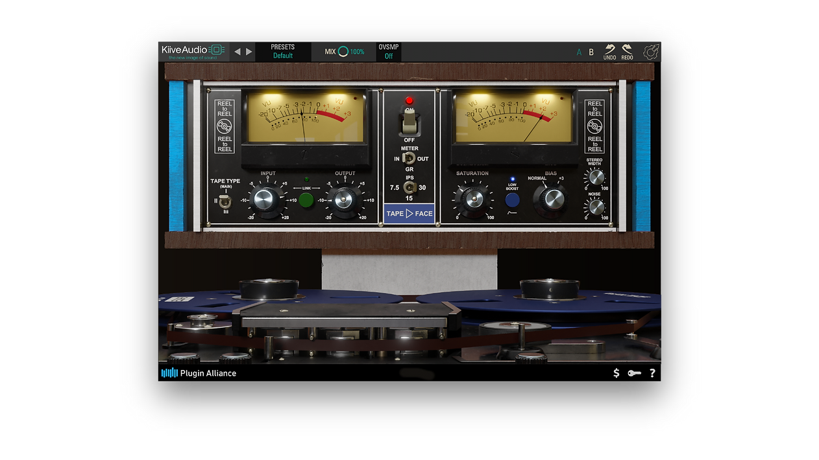Click the Mix amount knob
Screen dimensions: 819x460
(343, 52)
